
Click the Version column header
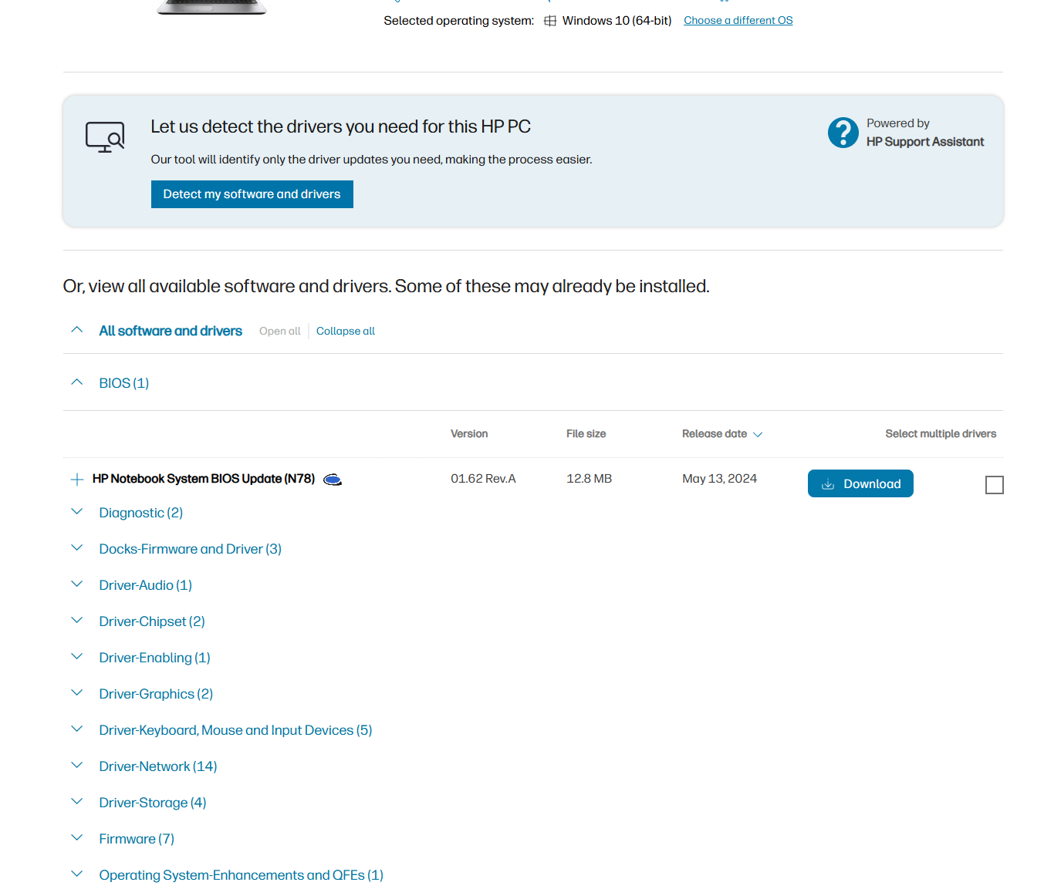click(469, 434)
